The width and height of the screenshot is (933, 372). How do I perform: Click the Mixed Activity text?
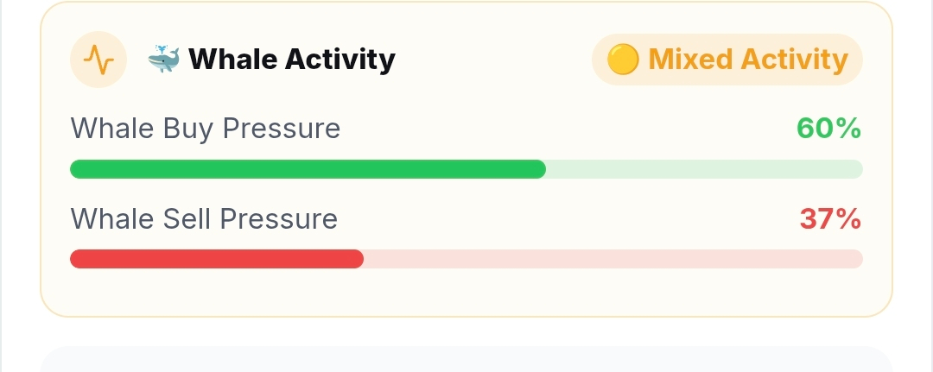tap(748, 60)
